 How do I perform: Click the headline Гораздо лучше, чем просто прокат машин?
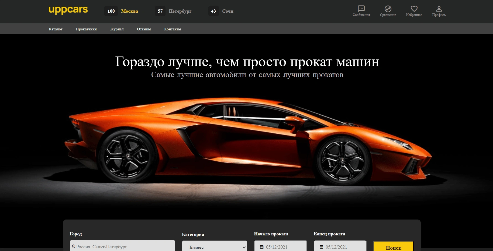[x=247, y=62]
